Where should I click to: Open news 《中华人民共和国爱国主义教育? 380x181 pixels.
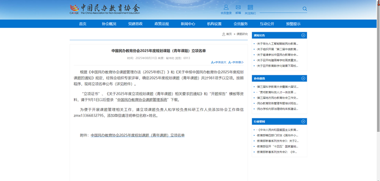click(x=277, y=130)
